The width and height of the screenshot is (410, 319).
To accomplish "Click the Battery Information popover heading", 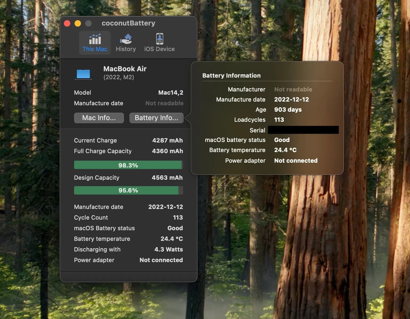I will (231, 75).
